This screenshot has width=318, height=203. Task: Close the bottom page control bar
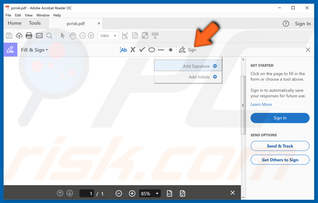coord(233,193)
